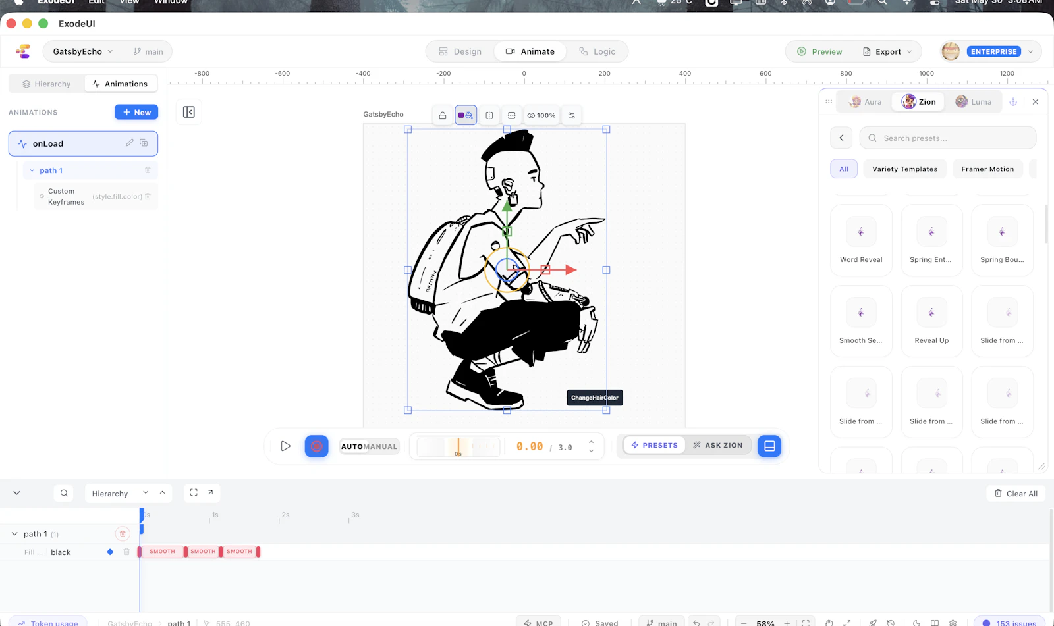Pop out timeline with arrow icon
The image size is (1054, 626).
[x=211, y=492]
